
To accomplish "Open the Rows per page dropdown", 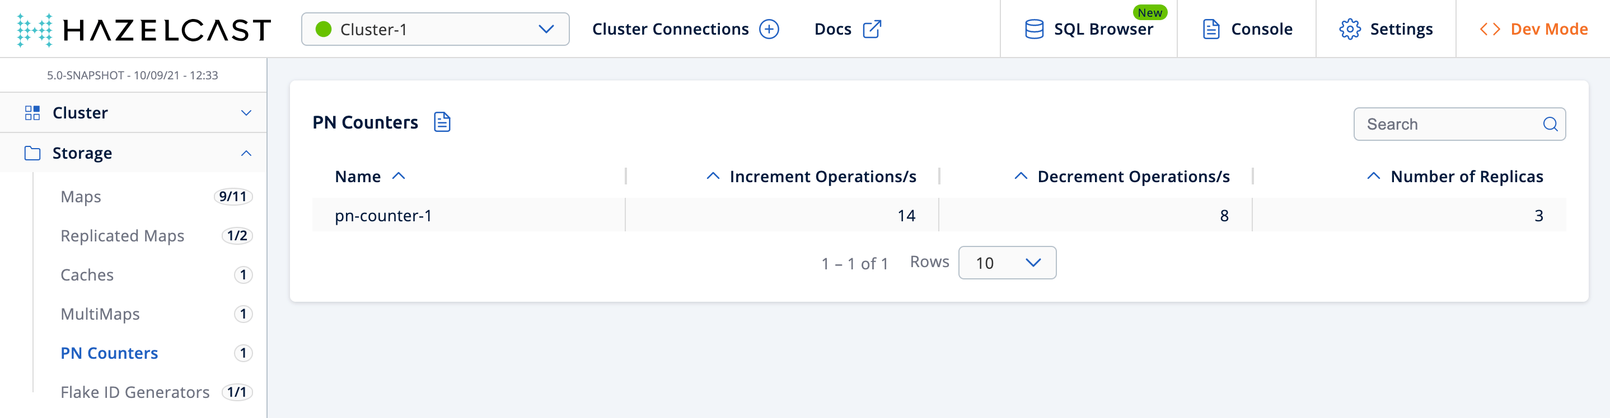I will pos(1007,263).
